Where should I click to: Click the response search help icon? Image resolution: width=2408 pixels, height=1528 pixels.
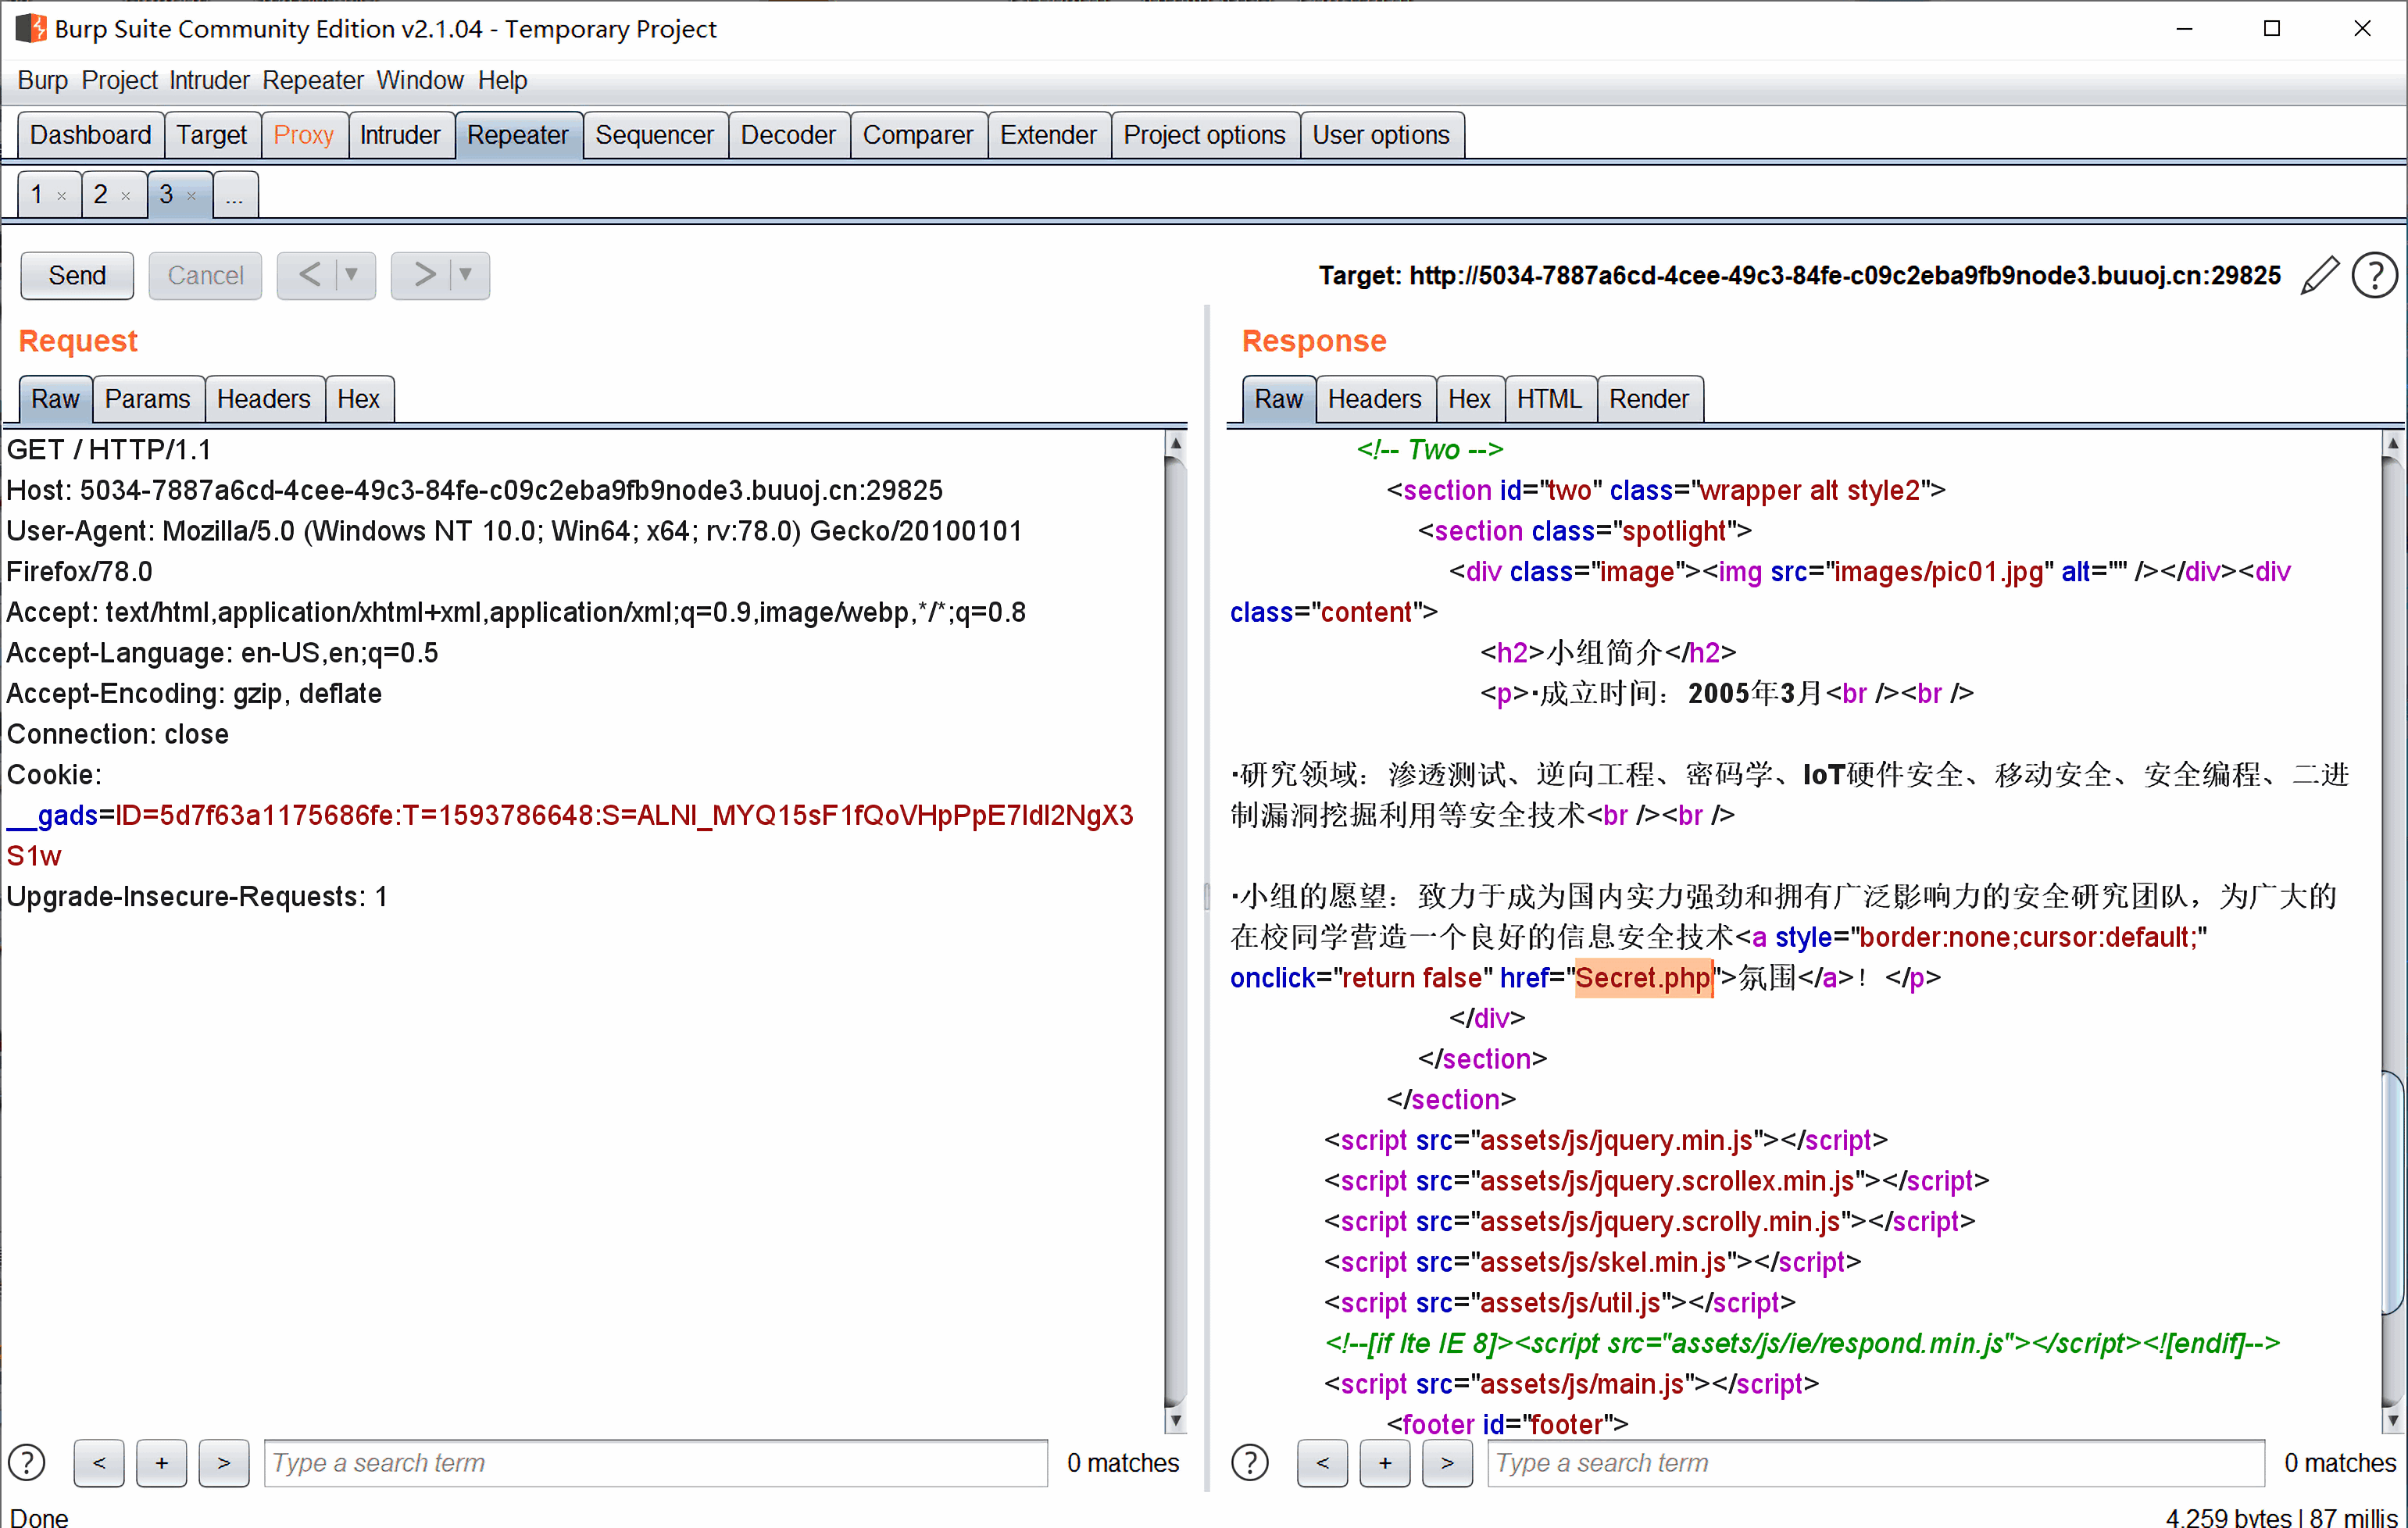tap(1250, 1462)
